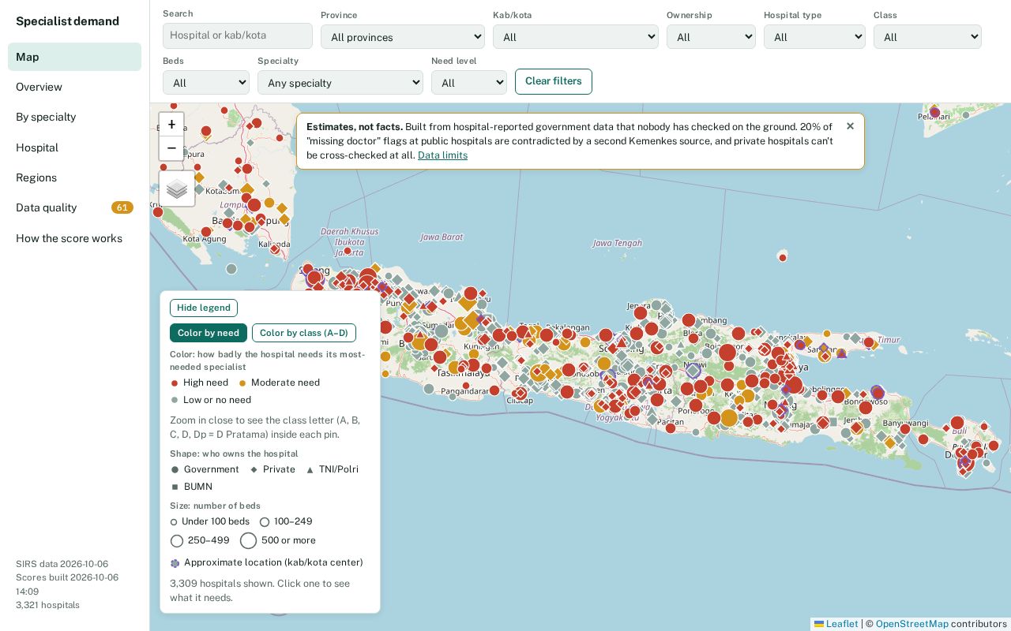Viewport: 1011px width, 631px height.
Task: Toggle Color by need mode
Action: [x=209, y=333]
